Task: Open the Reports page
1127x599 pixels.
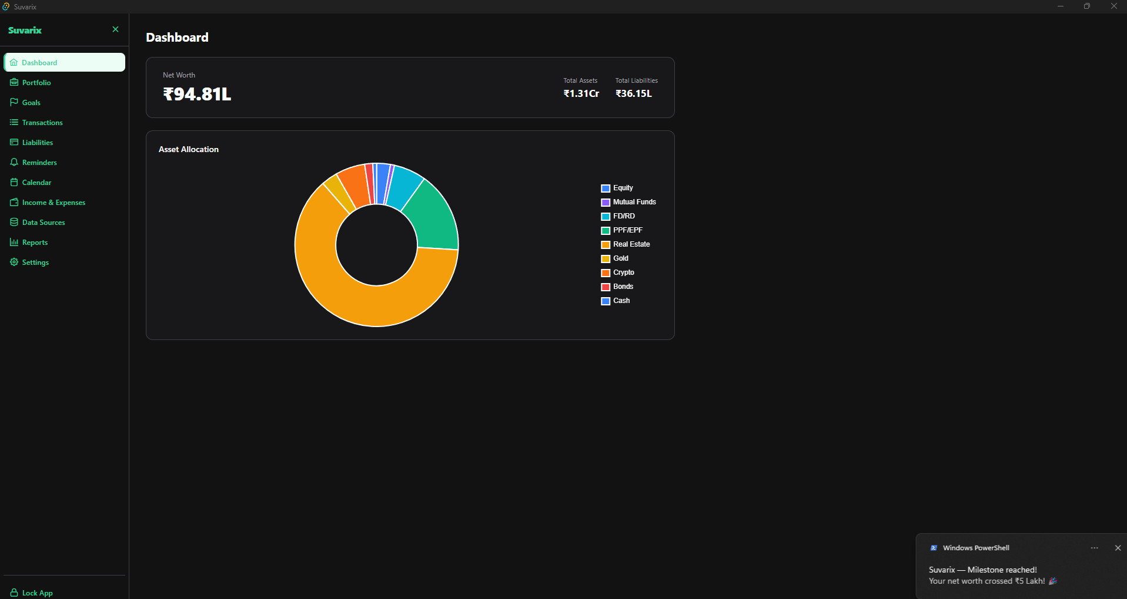Action: [x=65, y=242]
